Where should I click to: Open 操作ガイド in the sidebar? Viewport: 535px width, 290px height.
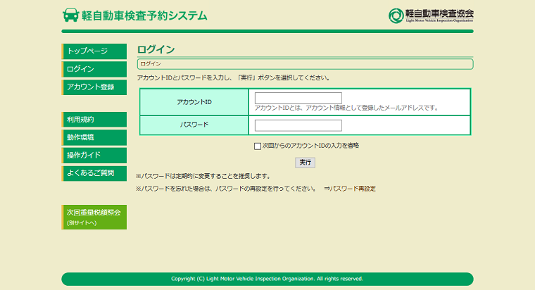tap(94, 156)
